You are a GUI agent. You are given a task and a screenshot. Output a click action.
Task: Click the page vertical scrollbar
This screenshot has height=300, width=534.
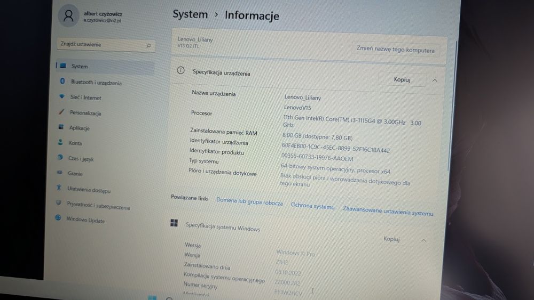click(x=452, y=106)
